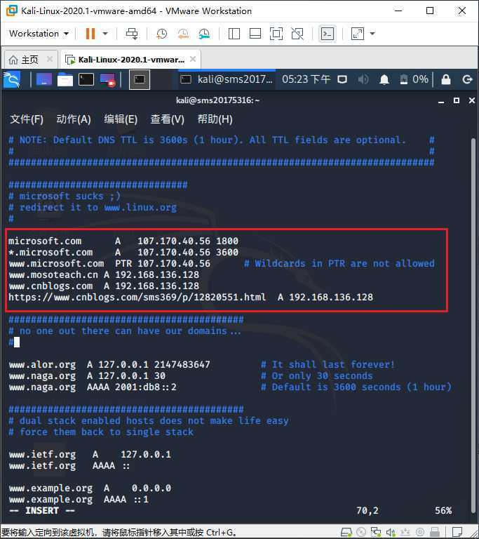This screenshot has width=479, height=539.
Task: Click the message log icon in VMware status bar
Action: click(457, 532)
